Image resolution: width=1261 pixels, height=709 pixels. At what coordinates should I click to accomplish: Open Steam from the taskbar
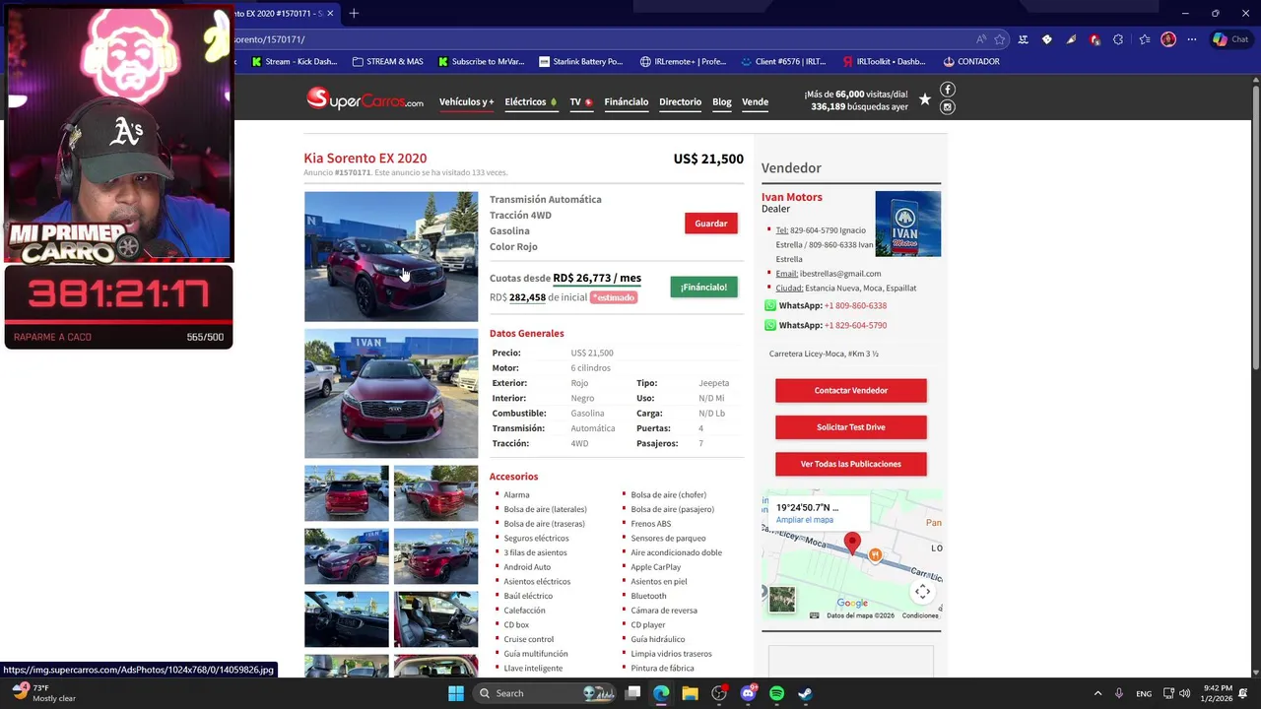805,693
